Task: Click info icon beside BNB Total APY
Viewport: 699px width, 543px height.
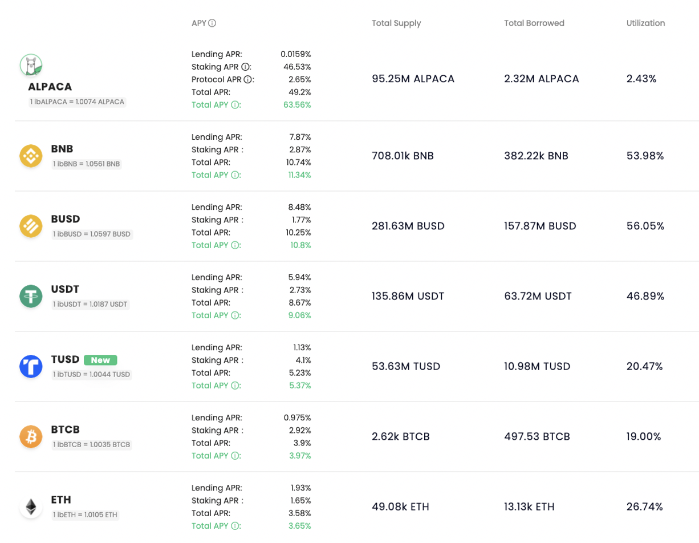Action: [x=235, y=175]
